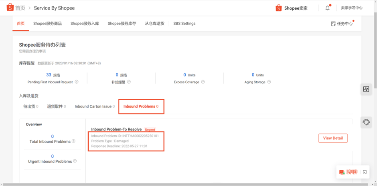
Task: Open the customer support headset widget
Action: point(366,122)
